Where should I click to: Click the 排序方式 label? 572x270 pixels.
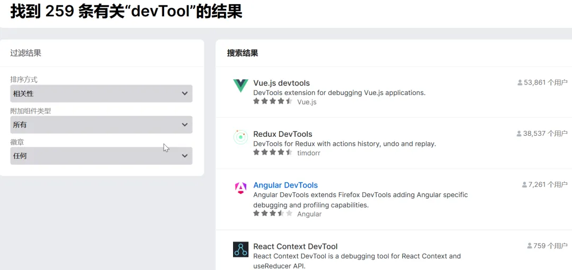(x=24, y=79)
